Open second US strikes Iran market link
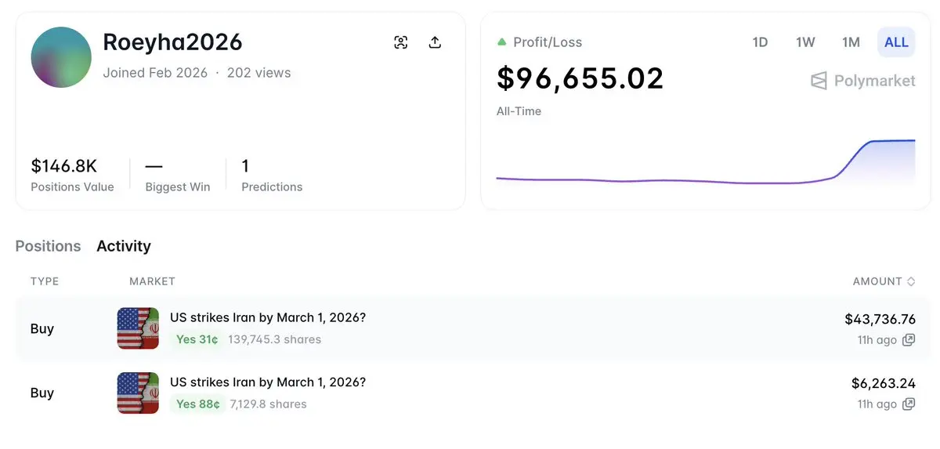The width and height of the screenshot is (940, 449). (x=268, y=382)
